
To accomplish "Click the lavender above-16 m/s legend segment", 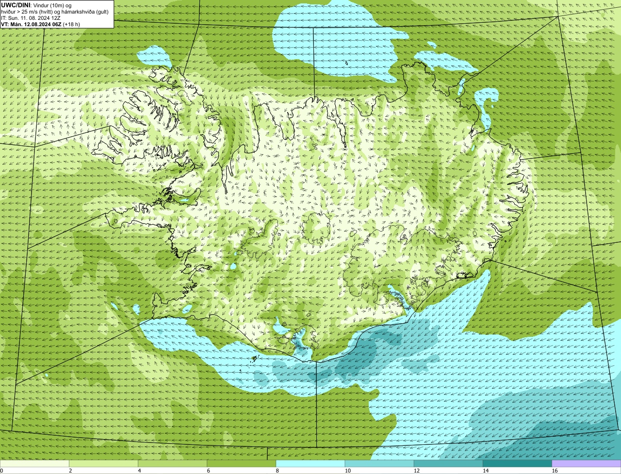I will pos(587,464).
